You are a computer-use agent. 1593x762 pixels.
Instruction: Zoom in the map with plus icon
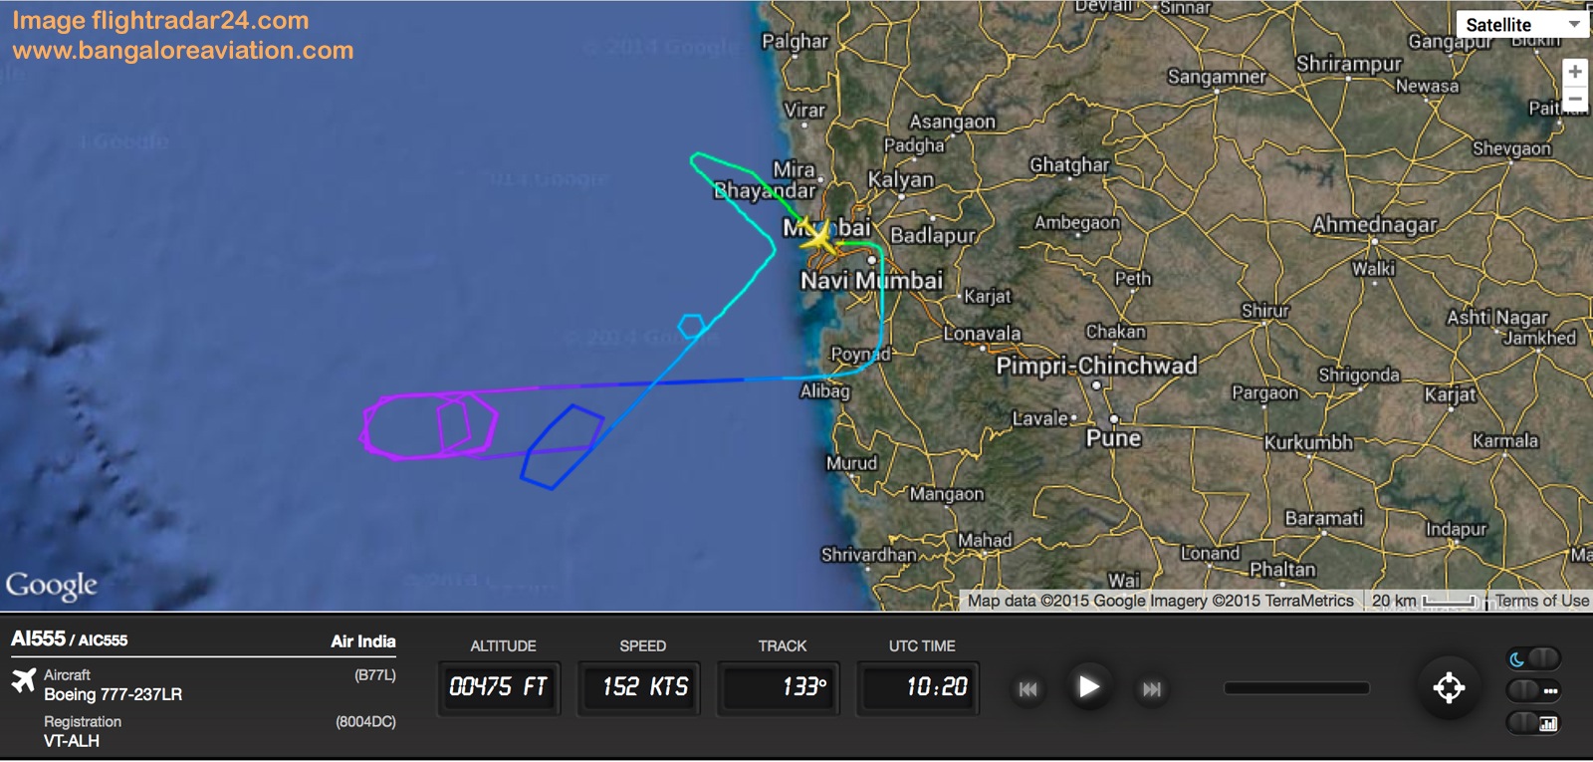(x=1575, y=72)
